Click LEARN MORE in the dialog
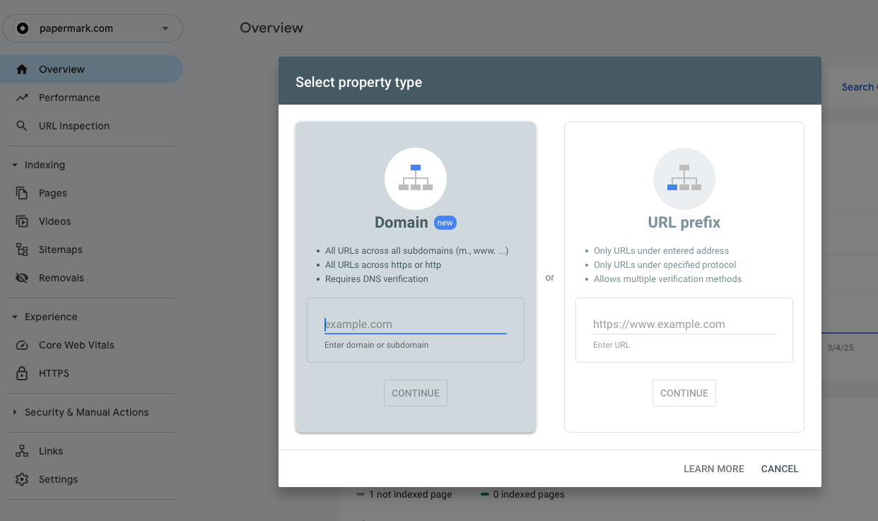 (714, 469)
